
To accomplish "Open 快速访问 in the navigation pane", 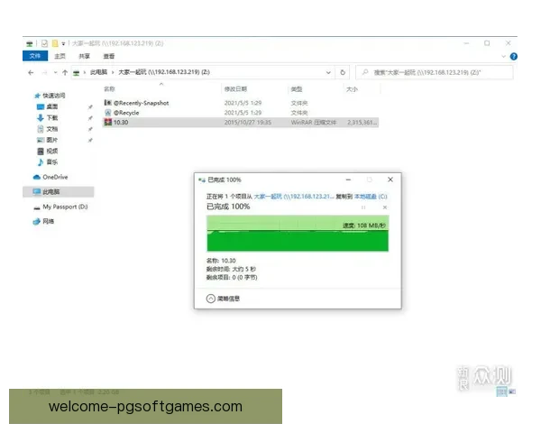I will pos(53,96).
